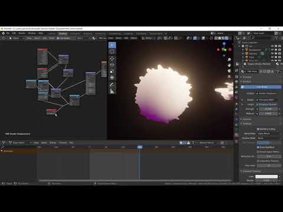Open the Material properties tab icon
Viewport: 283px width, 212px height.
[x=236, y=135]
